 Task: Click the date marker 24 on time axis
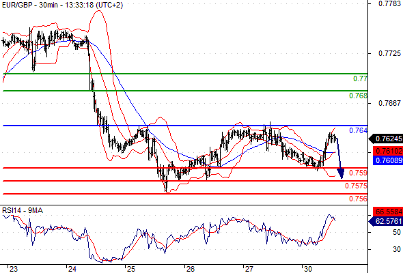[72, 269]
